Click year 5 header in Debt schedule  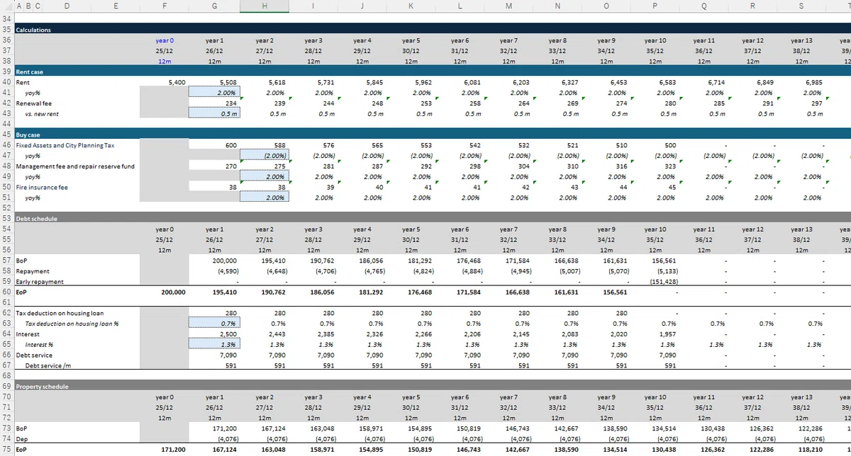pyautogui.click(x=411, y=229)
